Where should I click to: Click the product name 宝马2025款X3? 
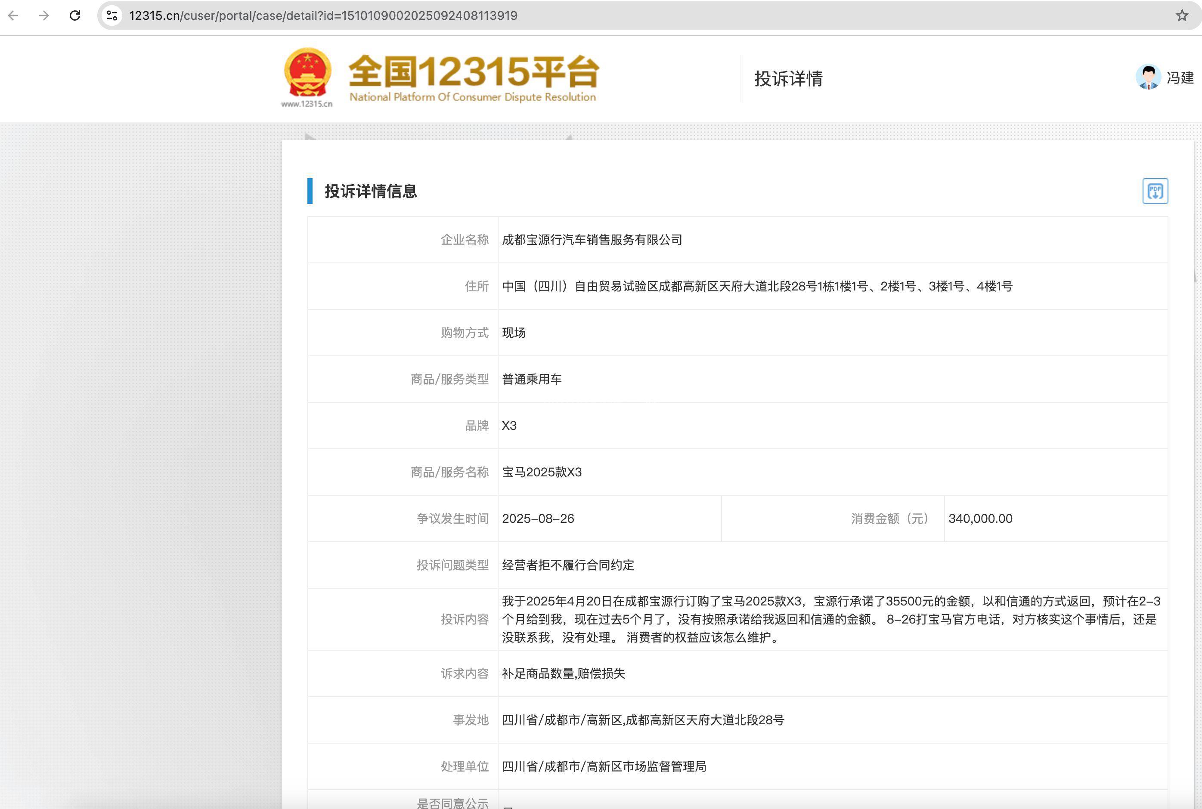point(542,472)
